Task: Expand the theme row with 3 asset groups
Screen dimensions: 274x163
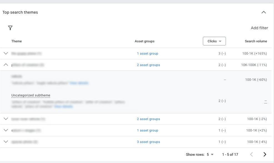Action: pyautogui.click(x=6, y=142)
